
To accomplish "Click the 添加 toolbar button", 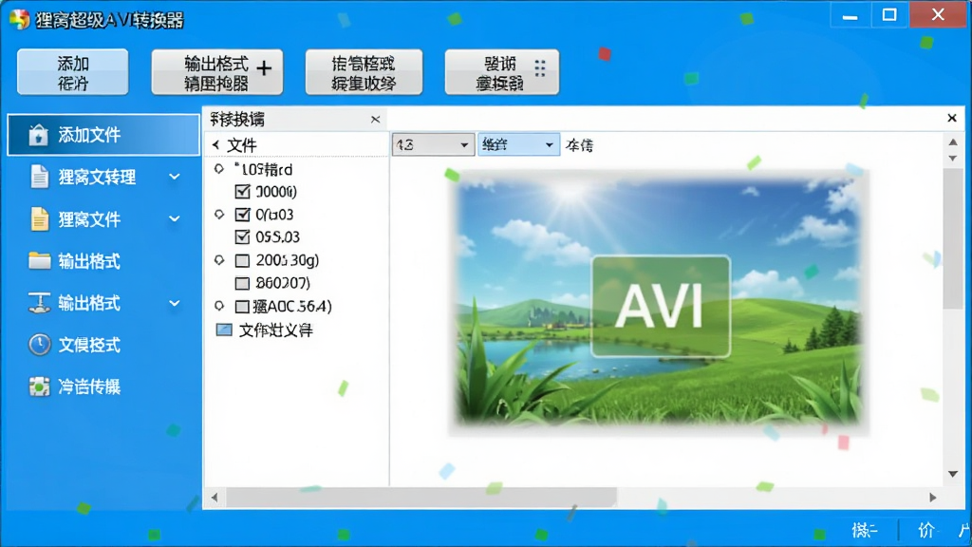I will (x=72, y=72).
